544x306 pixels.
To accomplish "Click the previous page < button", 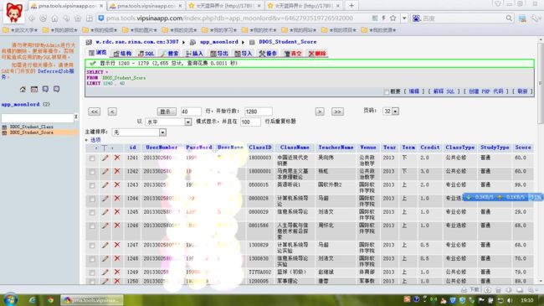I will coord(111,112).
